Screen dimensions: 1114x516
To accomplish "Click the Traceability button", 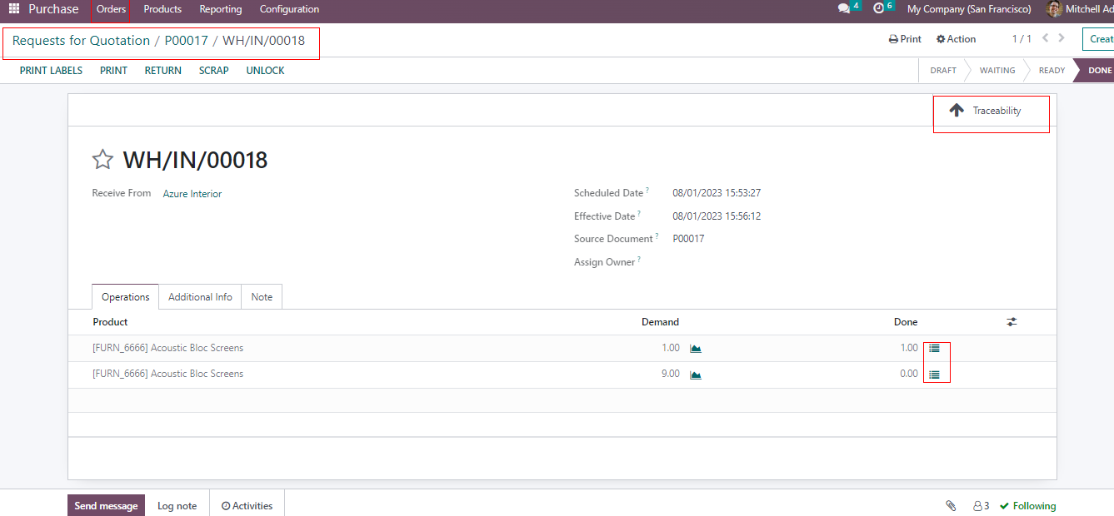I will click(991, 111).
